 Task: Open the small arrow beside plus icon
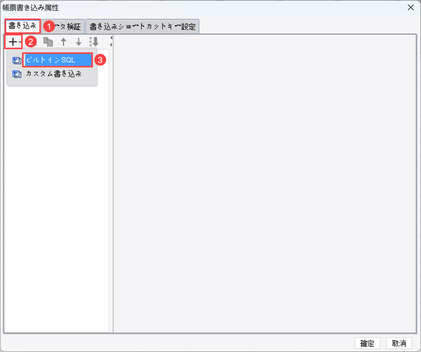[20, 42]
